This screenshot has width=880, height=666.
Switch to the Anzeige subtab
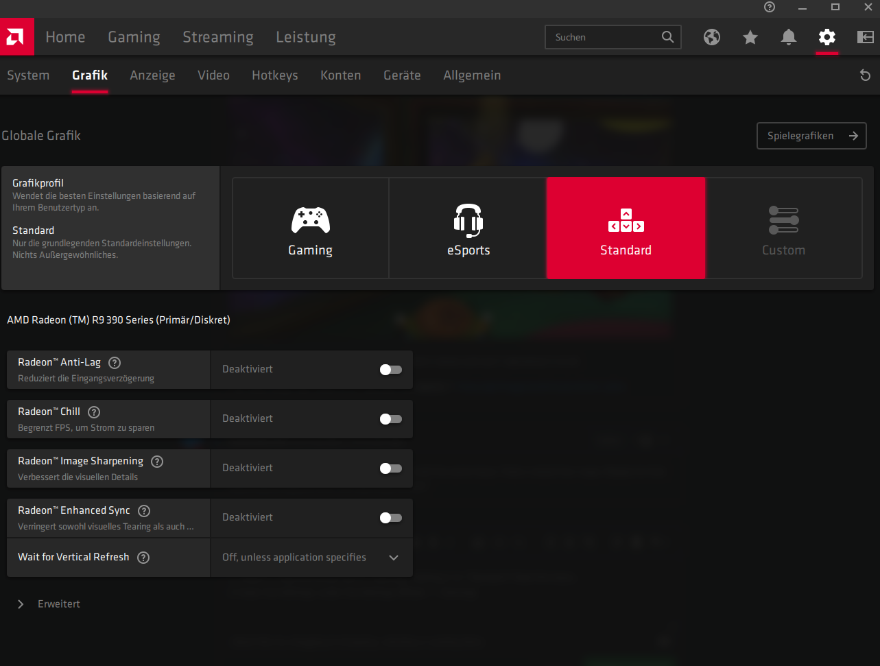pyautogui.click(x=152, y=75)
